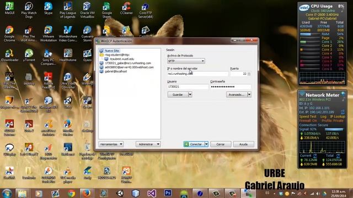Screen dimensions: 353x198
Task: Open the Adobe Reader XI desktop icon
Action: 48,80
